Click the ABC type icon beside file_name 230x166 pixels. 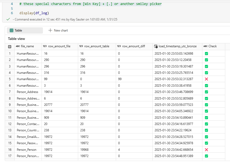coord(18,46)
